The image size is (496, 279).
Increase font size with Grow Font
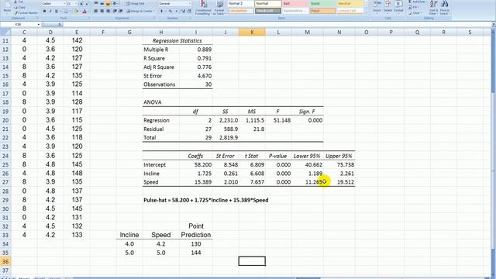[x=81, y=3]
